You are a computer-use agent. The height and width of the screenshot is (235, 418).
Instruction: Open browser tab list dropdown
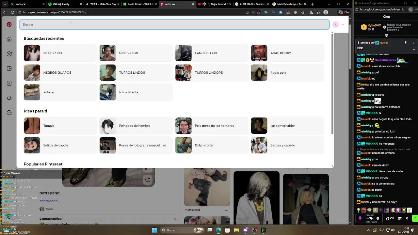click(5, 4)
